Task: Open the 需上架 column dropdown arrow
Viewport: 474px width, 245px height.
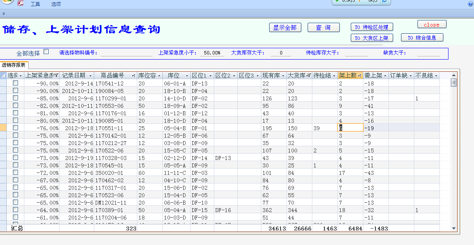Action: pyautogui.click(x=385, y=76)
